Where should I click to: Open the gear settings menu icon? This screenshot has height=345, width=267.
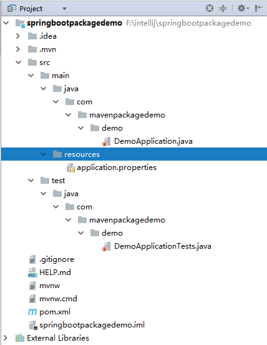(x=243, y=9)
